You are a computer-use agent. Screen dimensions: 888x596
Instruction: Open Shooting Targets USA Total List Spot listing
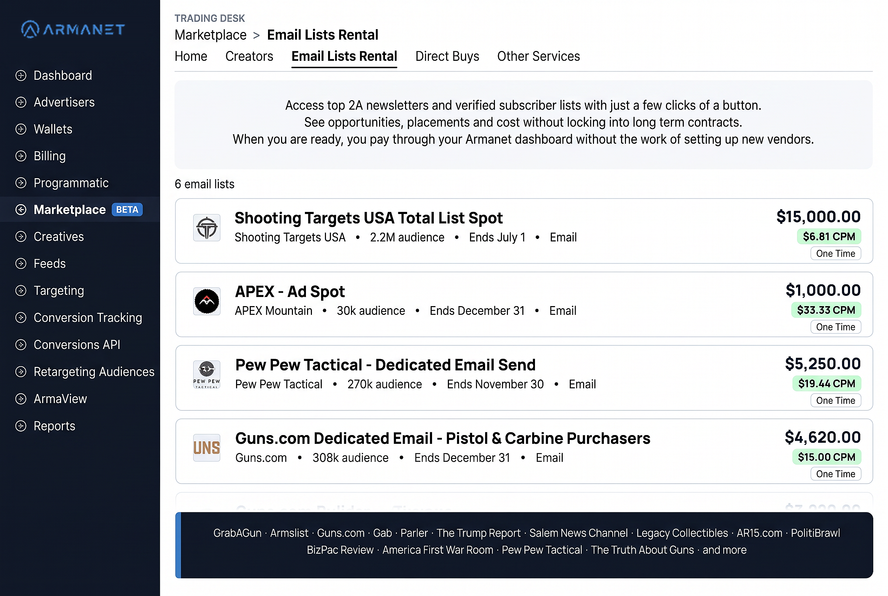524,231
